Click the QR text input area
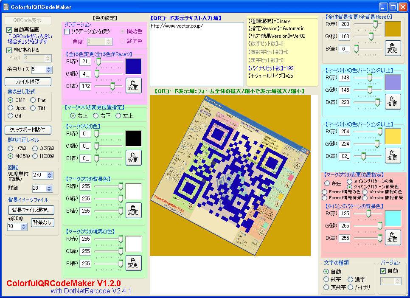The image size is (410, 298). tap(197, 54)
